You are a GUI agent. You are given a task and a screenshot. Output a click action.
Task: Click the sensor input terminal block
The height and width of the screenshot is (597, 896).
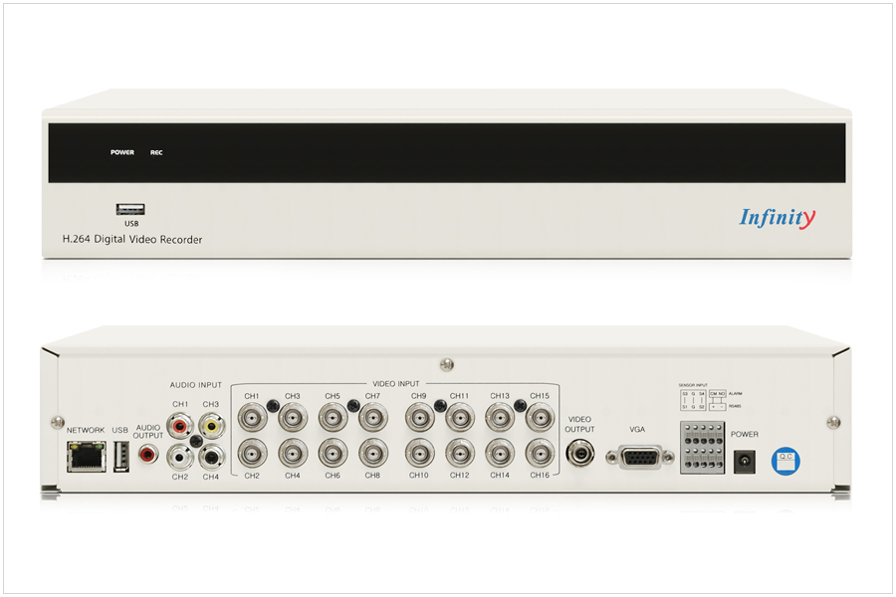702,446
